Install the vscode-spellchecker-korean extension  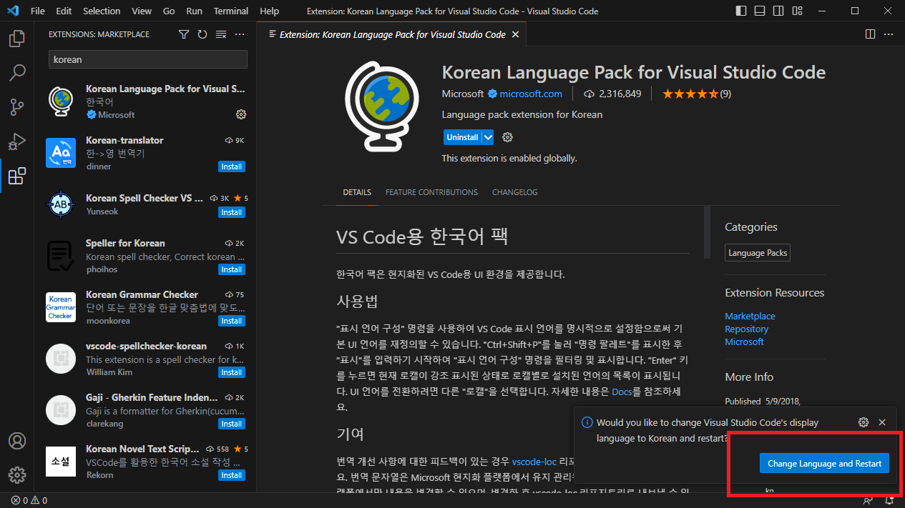(x=232, y=372)
